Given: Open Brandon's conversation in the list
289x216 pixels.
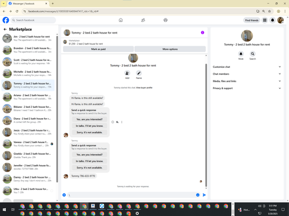Looking at the screenshot, I should (28, 50).
